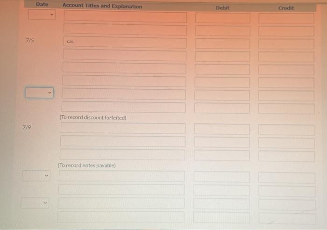Click the account title field beside the bottom-most dropdown
The image size is (327, 230).
pyautogui.click(x=121, y=203)
